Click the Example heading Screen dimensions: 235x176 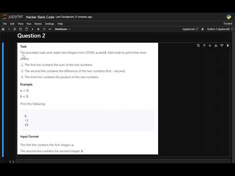[x=26, y=85]
